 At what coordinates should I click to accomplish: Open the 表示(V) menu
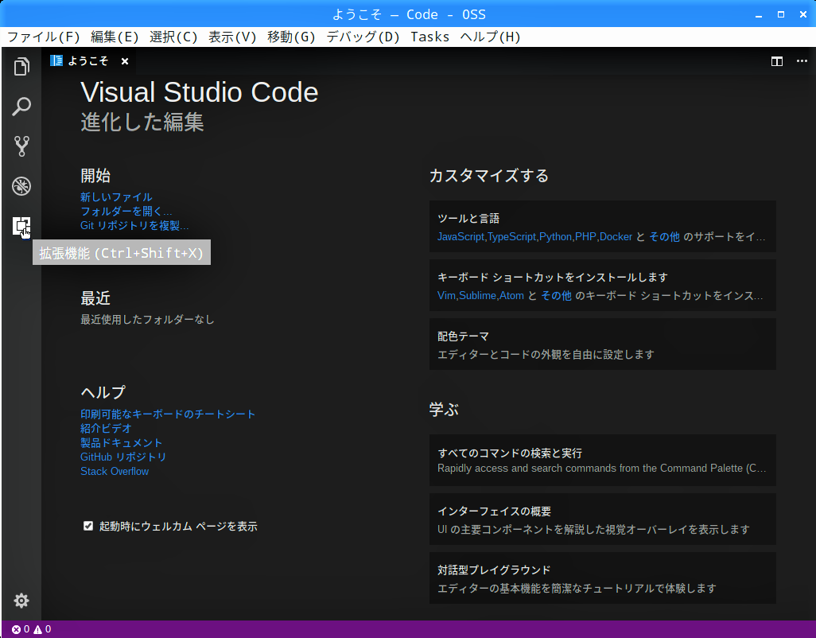pos(232,37)
